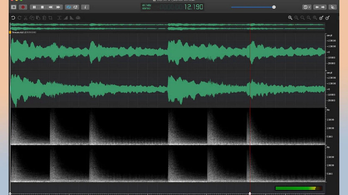Click the red Record button
348x195 pixels.
(23, 7)
